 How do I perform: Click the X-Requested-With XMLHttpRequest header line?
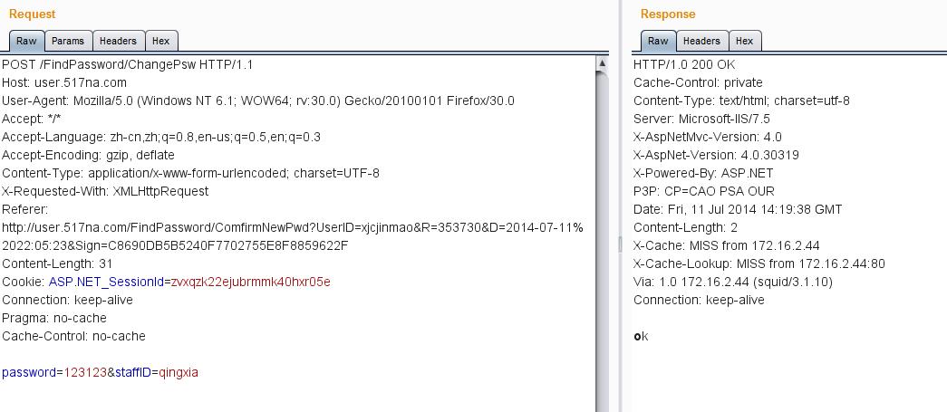tap(105, 191)
